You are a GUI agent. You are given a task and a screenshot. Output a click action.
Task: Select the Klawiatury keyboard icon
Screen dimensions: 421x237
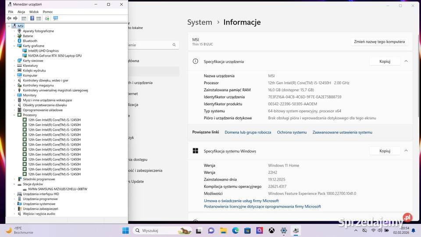[x=19, y=65]
